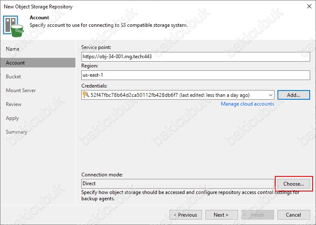
Task: Click the backup agents help text
Action: tap(190, 195)
